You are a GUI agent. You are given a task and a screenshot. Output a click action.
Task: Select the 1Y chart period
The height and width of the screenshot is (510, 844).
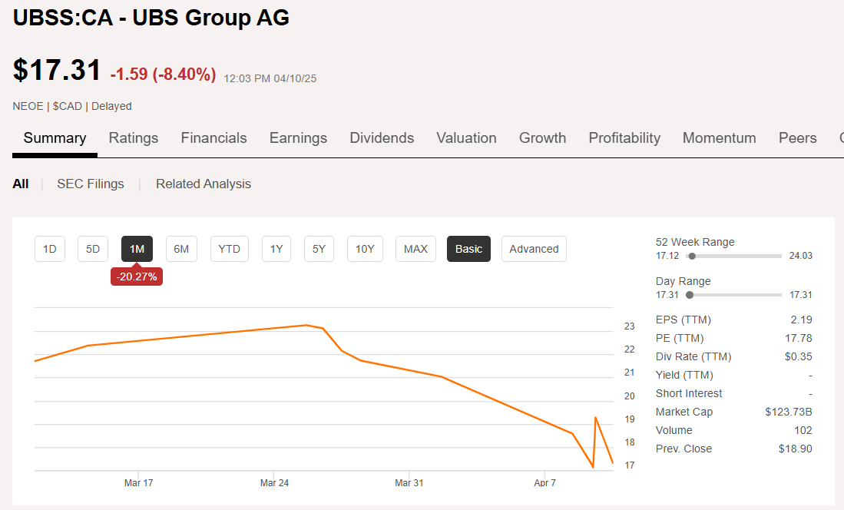pos(276,248)
